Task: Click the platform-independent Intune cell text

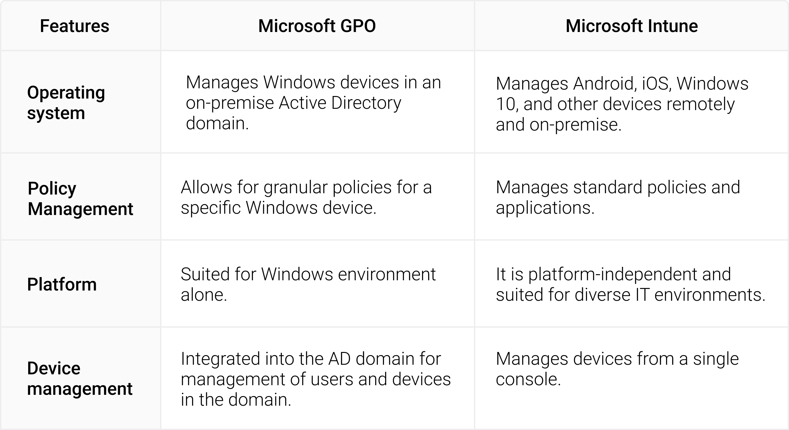Action: tap(630, 284)
